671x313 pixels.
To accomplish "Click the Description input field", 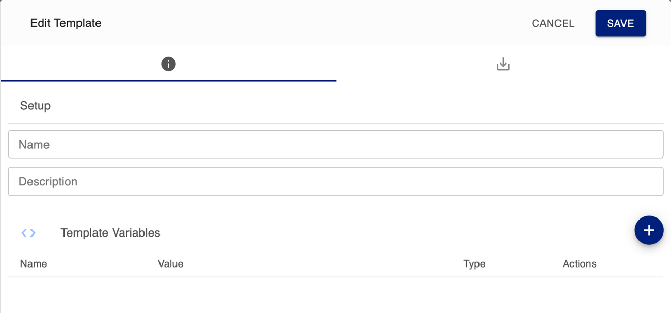I will pos(335,181).
